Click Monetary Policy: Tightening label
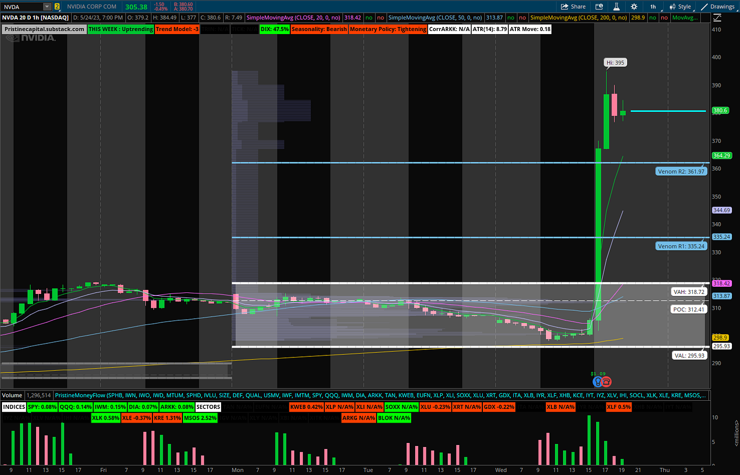 click(388, 29)
